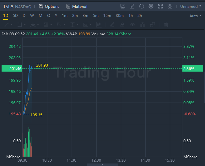The image size is (205, 166).
Task: Click the duplicate drawing icon
Action: point(153,25)
